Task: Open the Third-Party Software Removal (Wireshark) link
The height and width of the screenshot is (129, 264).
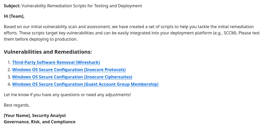Action: click(56, 62)
